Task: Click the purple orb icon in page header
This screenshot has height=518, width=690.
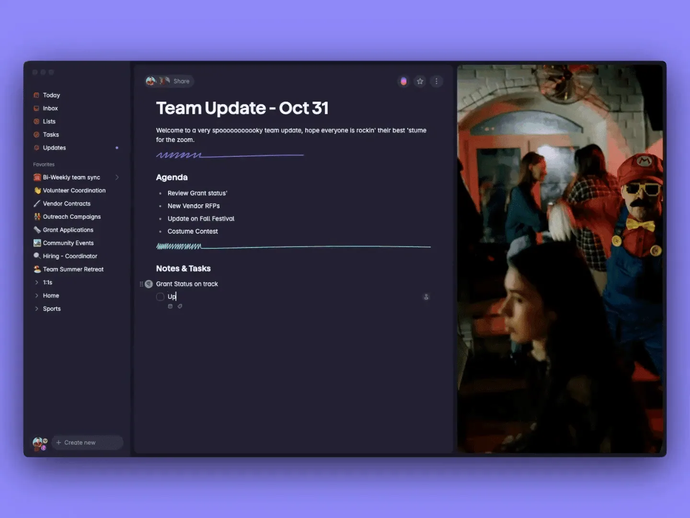Action: point(403,82)
